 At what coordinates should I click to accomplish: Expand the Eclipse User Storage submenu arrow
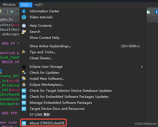click(142, 67)
